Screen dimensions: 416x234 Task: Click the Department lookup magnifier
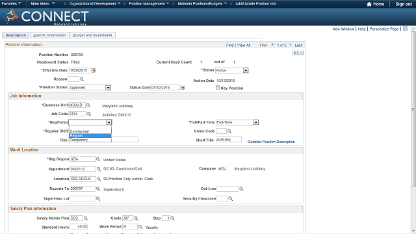tap(99, 169)
